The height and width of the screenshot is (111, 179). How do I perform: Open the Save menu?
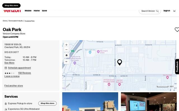[x=44, y=11]
